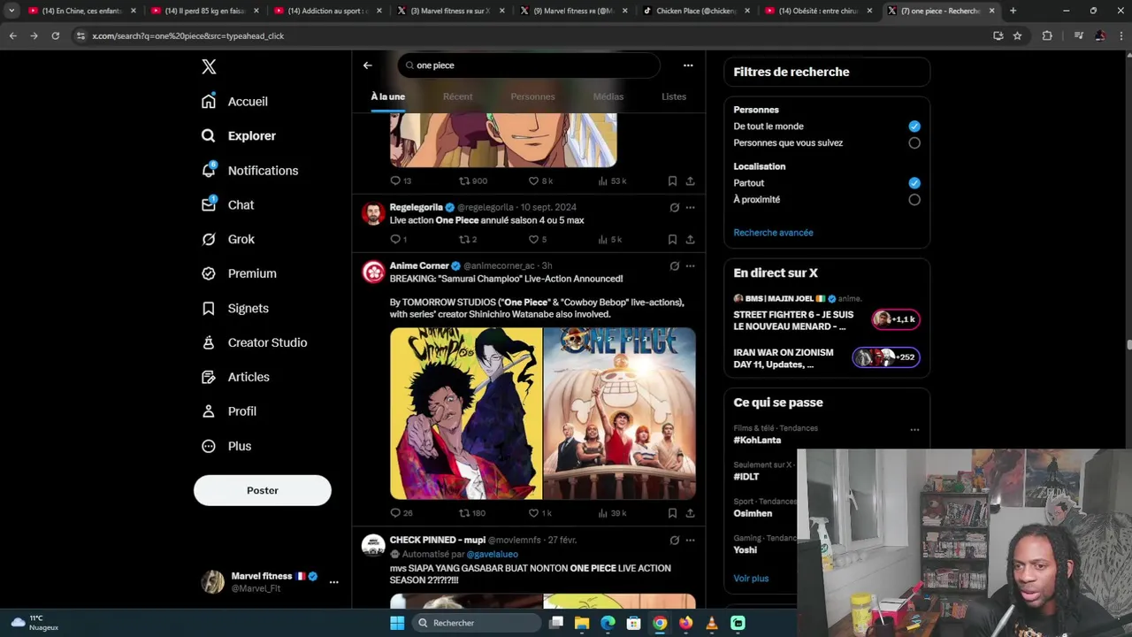Open search options three-dot menu

point(688,65)
